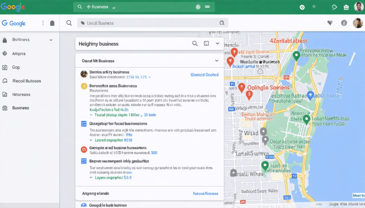Open Recoil Butoses in the left sidebar
The height and width of the screenshot is (208, 365).
(27, 81)
